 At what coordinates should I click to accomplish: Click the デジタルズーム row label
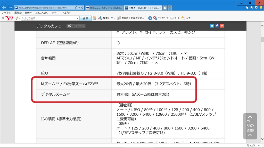pyautogui.click(x=56, y=95)
